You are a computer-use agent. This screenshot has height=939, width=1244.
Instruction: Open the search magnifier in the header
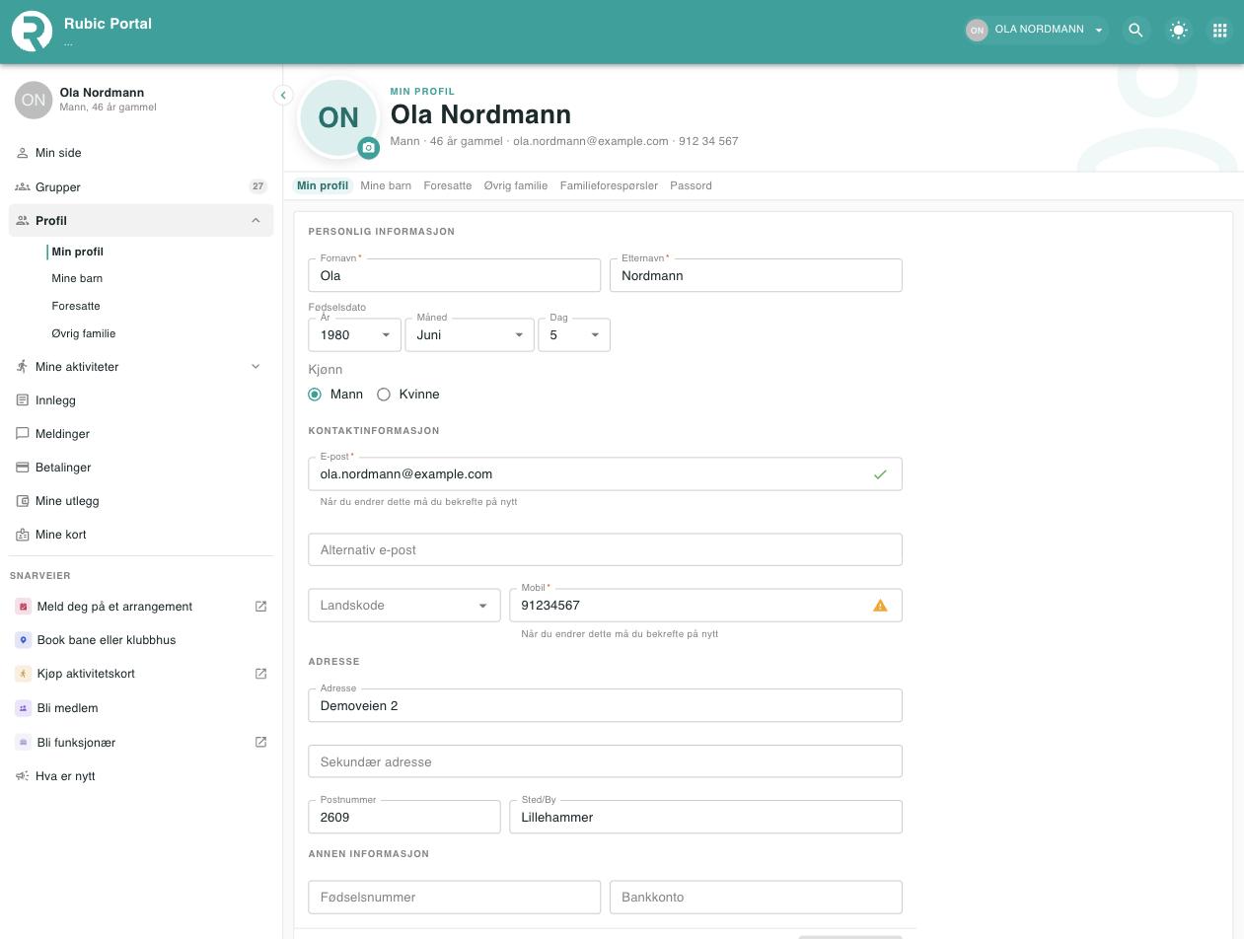(x=1135, y=31)
